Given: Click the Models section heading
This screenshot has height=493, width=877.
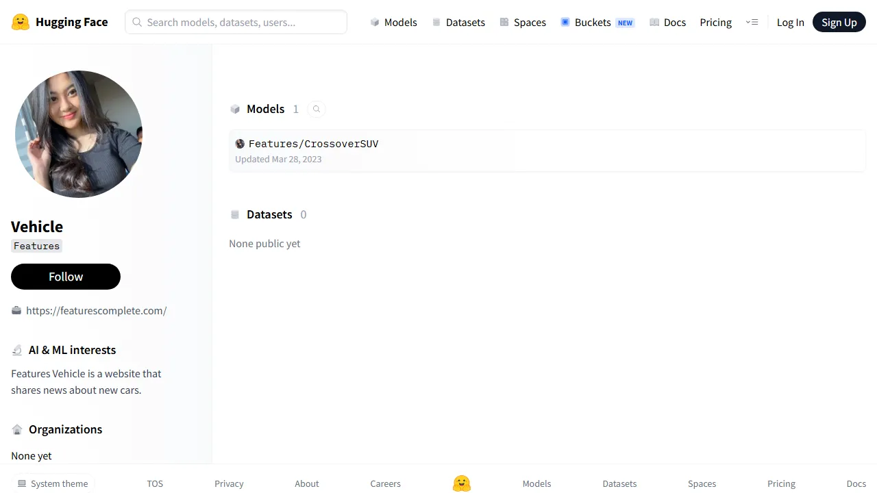Looking at the screenshot, I should pyautogui.click(x=265, y=109).
